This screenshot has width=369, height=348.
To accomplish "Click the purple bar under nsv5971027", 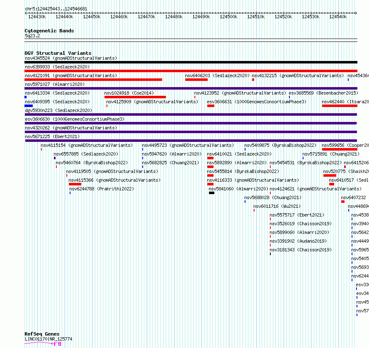I will [191, 88].
